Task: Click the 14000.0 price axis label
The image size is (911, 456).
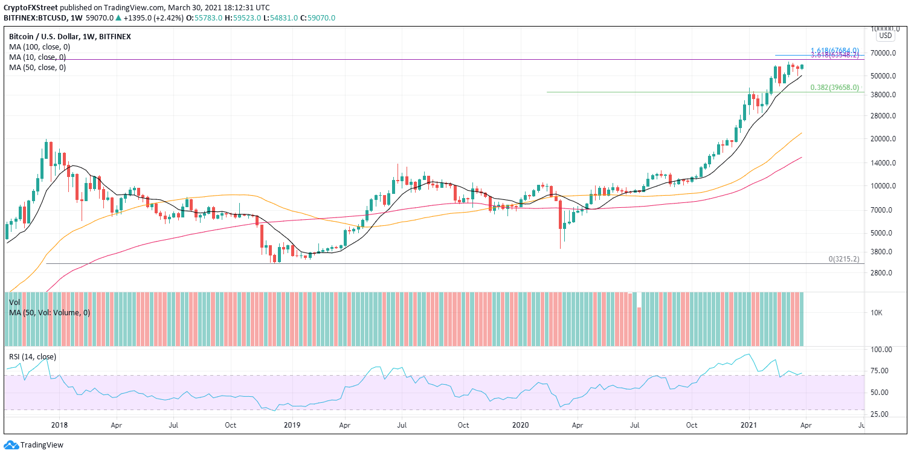Action: [883, 163]
